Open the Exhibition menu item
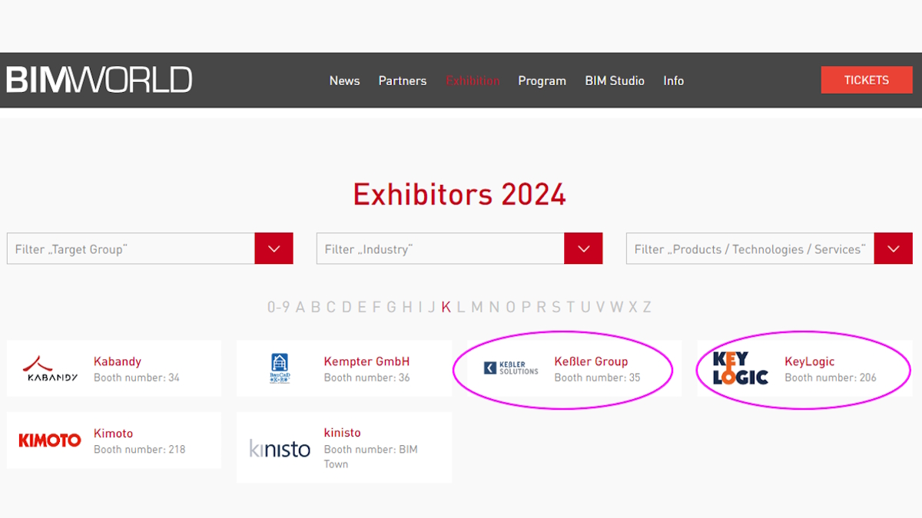This screenshot has height=518, width=922. pos(473,81)
